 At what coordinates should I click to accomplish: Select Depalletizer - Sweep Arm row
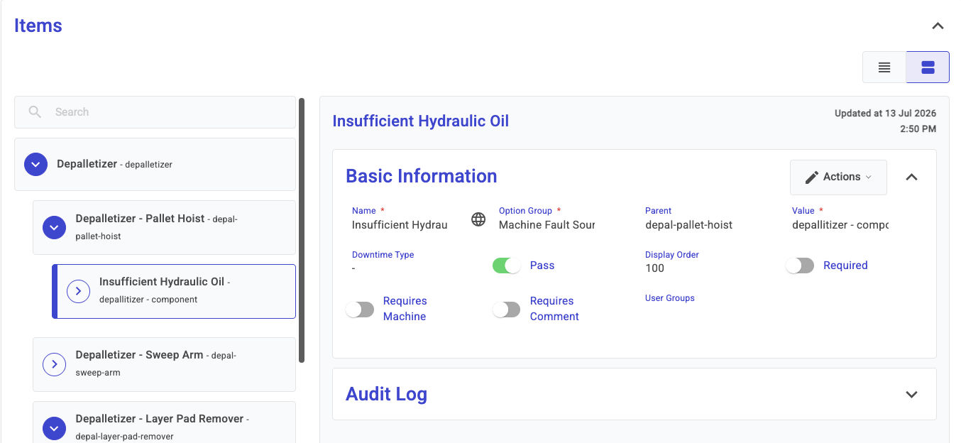164,364
